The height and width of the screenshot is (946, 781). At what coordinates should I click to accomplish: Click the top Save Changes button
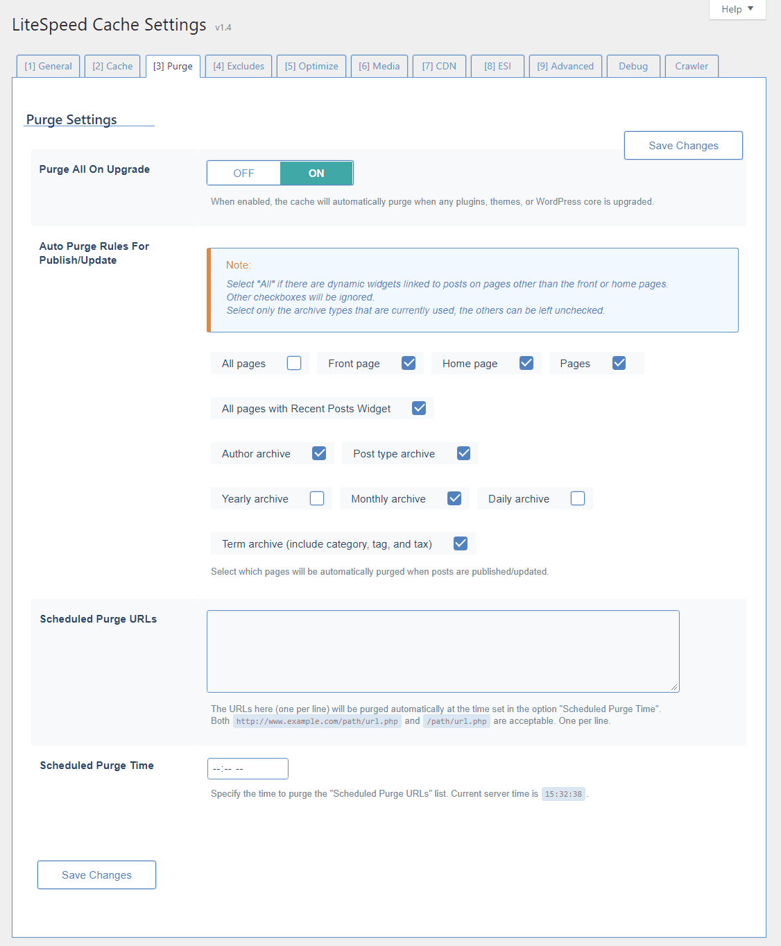(683, 145)
